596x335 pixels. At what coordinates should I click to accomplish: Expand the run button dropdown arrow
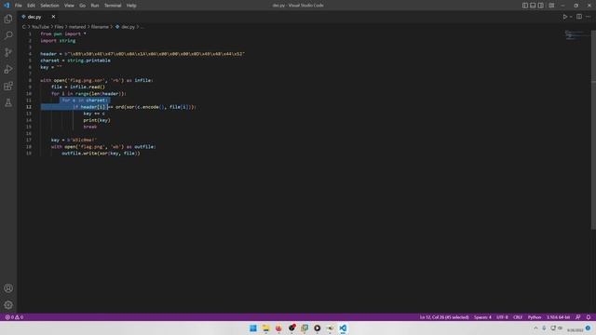pyautogui.click(x=571, y=17)
